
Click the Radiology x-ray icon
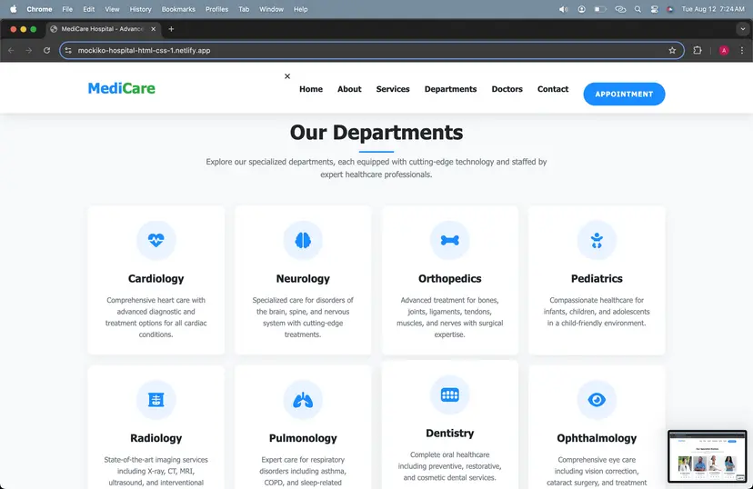[156, 400]
